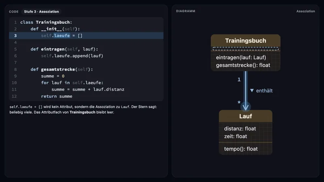
Task: Select code line 'summe = summe + lauf.distanz'
Action: [88, 89]
